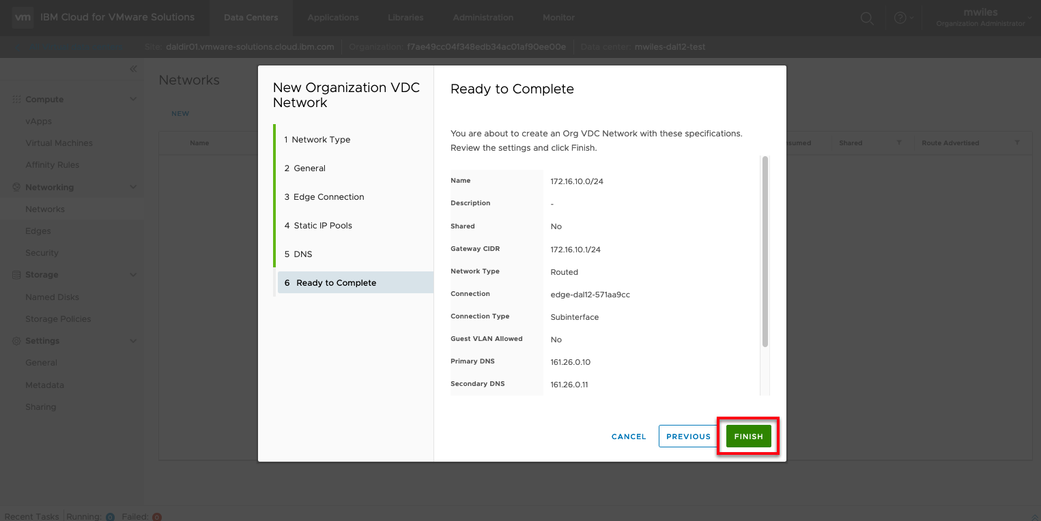Image resolution: width=1041 pixels, height=521 pixels.
Task: Click the Previous button
Action: pos(688,436)
